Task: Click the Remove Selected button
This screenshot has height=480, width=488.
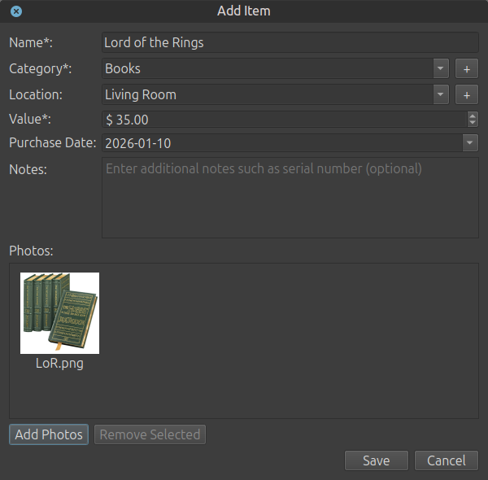Action: coord(150,434)
